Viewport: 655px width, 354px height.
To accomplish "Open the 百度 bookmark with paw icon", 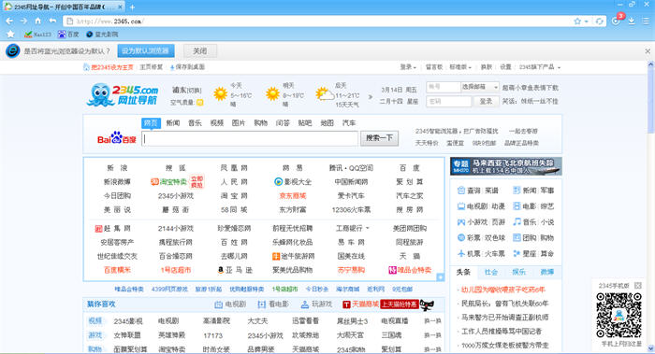I will pyautogui.click(x=68, y=35).
